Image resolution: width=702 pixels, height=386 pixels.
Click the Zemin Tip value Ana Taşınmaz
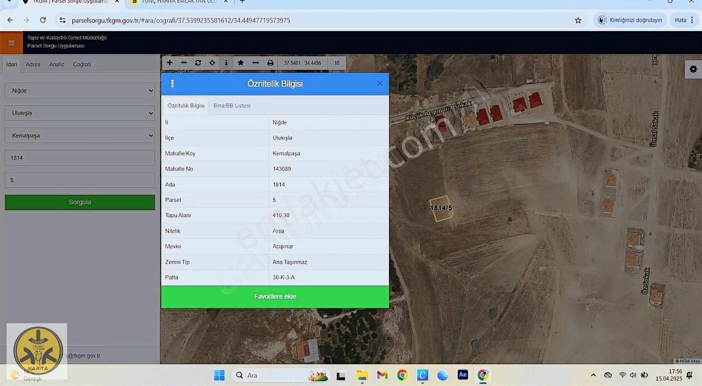click(290, 262)
